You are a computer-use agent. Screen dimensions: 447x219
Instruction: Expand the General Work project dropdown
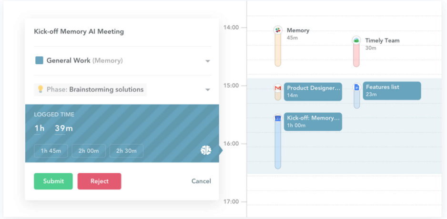208,61
